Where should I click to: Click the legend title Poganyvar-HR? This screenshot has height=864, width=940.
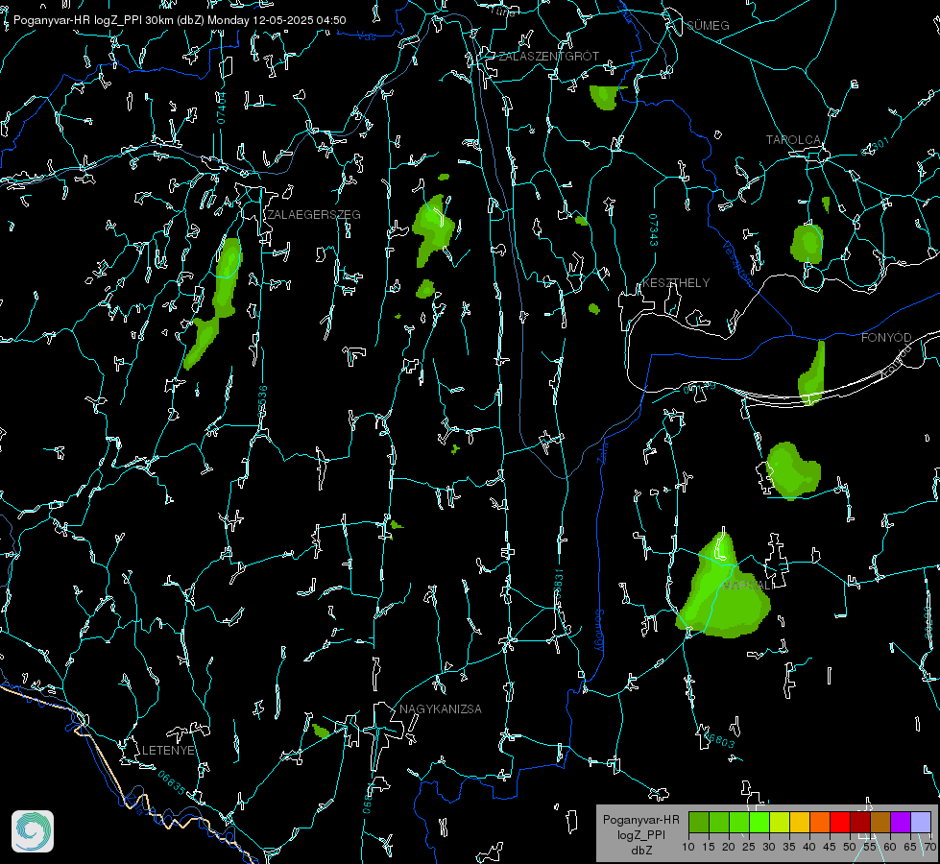pos(640,819)
